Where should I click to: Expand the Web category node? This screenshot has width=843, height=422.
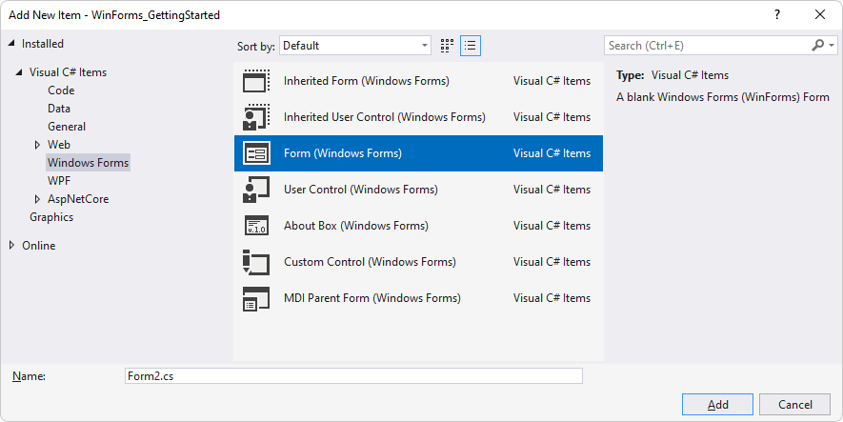click(37, 145)
